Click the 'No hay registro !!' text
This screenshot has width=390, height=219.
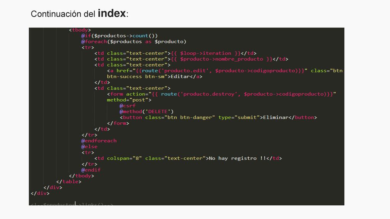click(238, 158)
